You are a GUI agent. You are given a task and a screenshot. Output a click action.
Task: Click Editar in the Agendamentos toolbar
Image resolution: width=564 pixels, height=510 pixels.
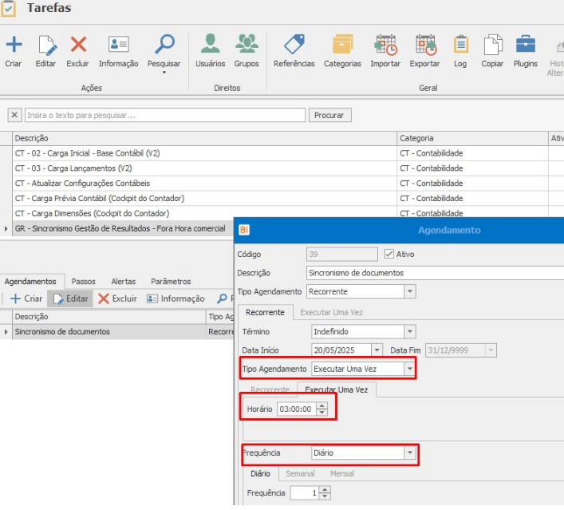click(x=70, y=298)
